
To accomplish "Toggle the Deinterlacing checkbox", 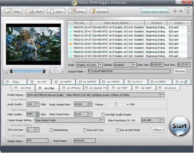I will click(x=51, y=130).
